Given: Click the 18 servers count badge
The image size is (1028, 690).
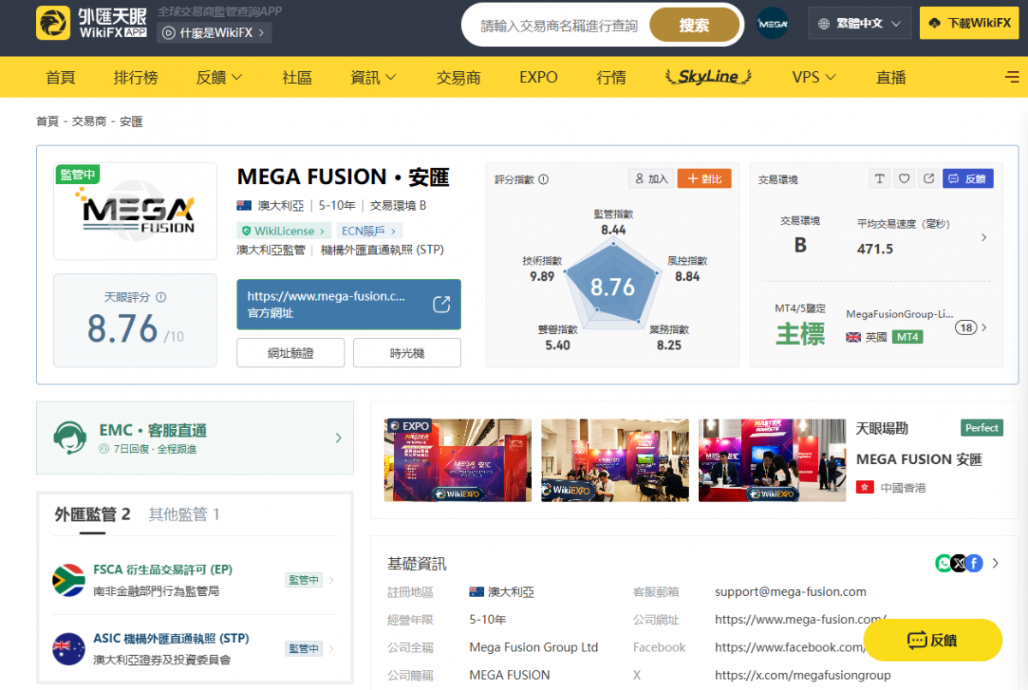Looking at the screenshot, I should click(x=966, y=327).
